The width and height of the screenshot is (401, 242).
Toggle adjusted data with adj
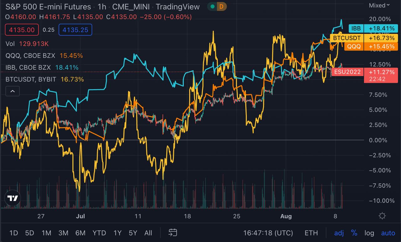(339, 233)
